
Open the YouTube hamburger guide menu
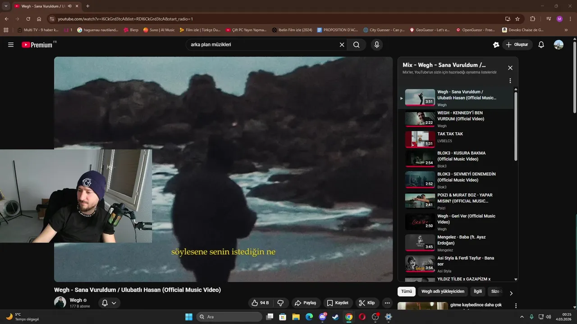[11, 45]
